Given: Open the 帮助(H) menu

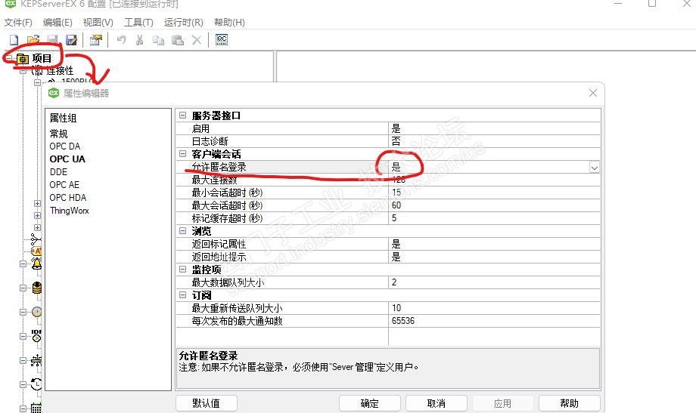Looking at the screenshot, I should [229, 22].
